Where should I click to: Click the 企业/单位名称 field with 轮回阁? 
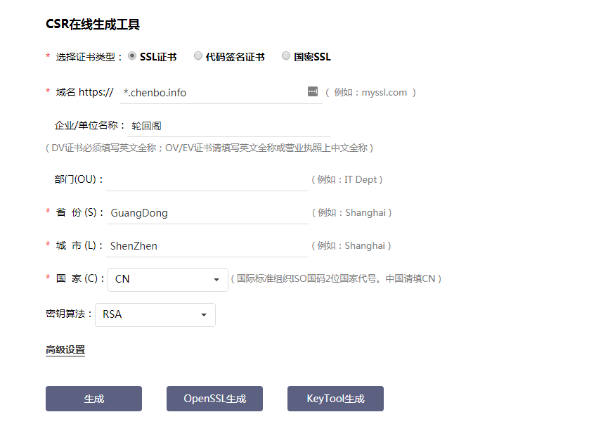pyautogui.click(x=218, y=126)
